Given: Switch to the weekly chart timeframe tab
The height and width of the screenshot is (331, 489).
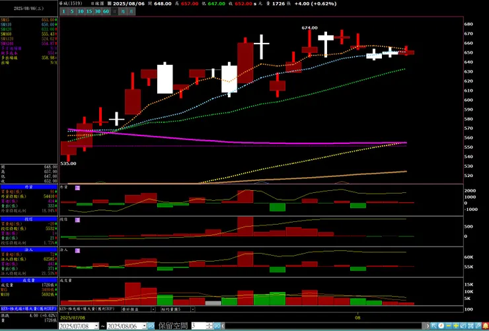Looking at the screenshot, I should point(123,11).
